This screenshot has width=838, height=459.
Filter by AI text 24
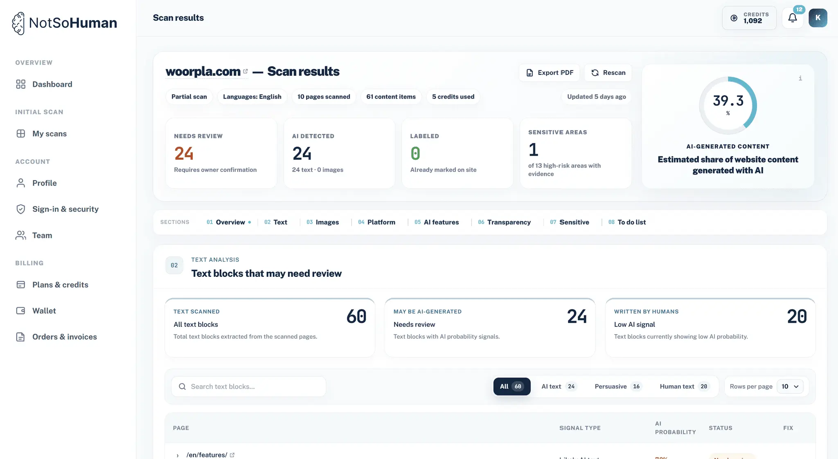(x=559, y=387)
